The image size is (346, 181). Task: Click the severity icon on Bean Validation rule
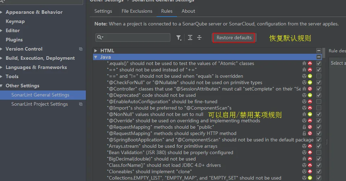point(310,152)
